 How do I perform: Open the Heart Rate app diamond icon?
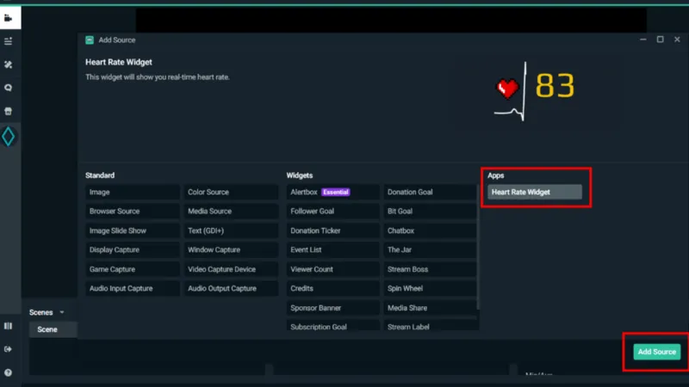[8, 137]
